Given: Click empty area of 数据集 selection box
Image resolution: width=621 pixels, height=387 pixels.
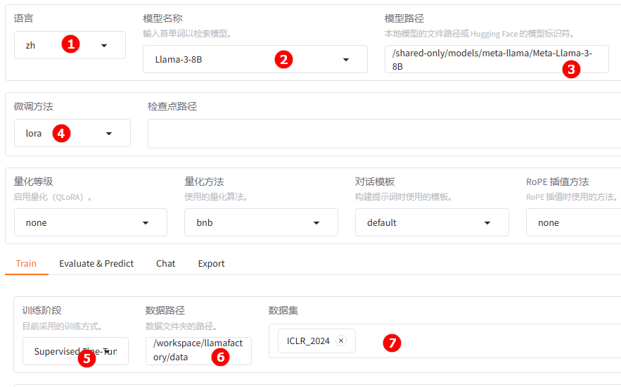Looking at the screenshot, I should click(x=506, y=341).
